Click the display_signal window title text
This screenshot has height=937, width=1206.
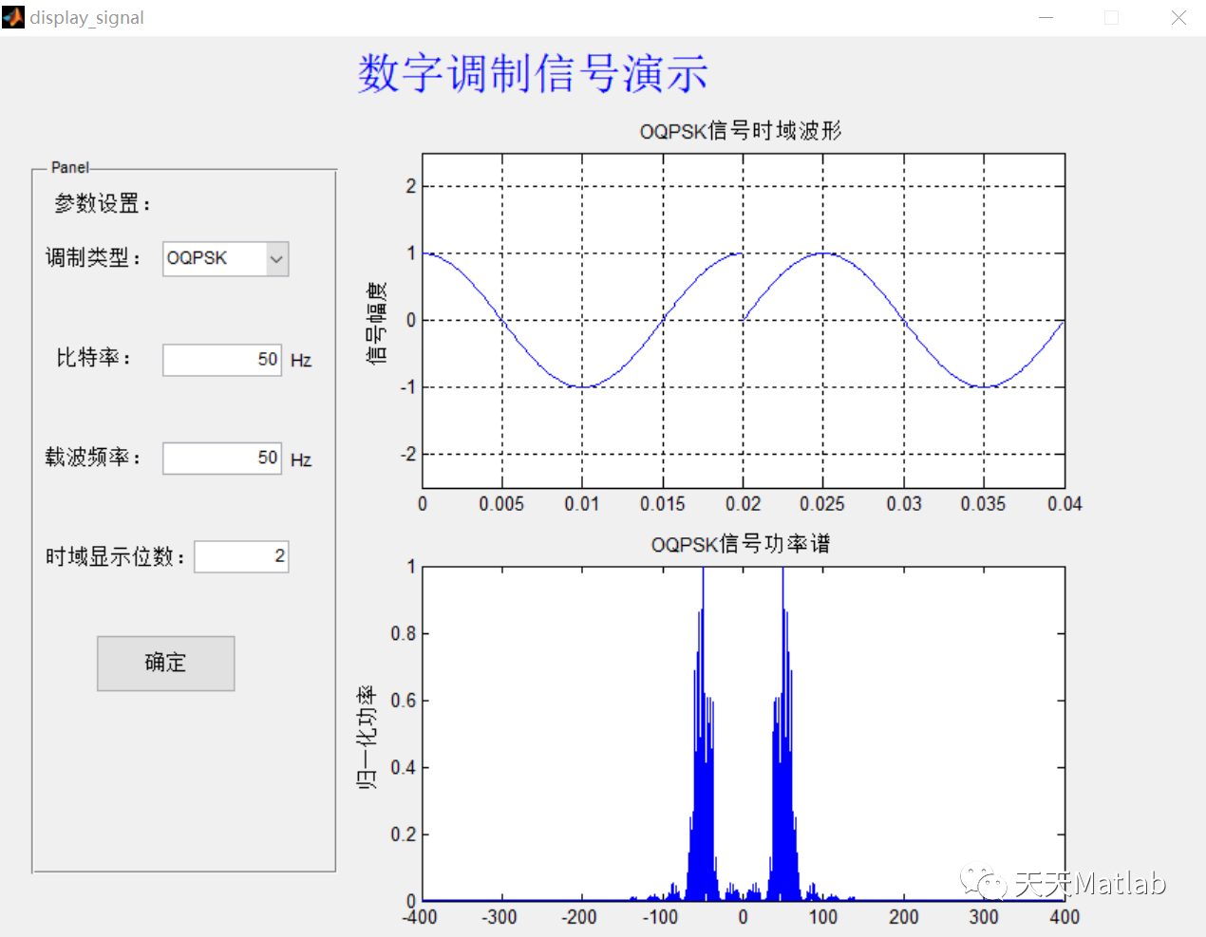[x=85, y=17]
